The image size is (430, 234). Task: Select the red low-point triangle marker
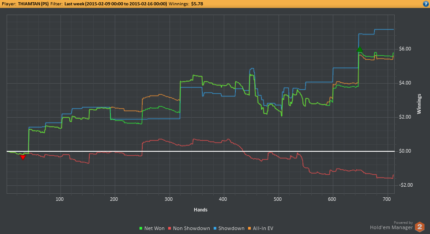[x=23, y=157]
